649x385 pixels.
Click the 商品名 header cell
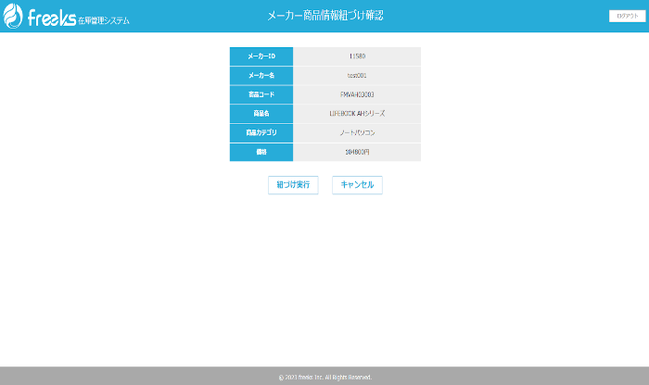click(261, 114)
